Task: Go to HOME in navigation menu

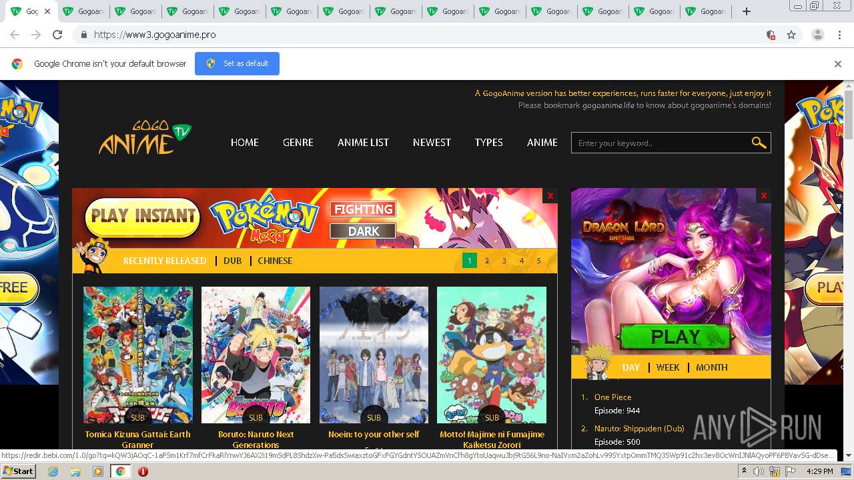Action: tap(245, 143)
